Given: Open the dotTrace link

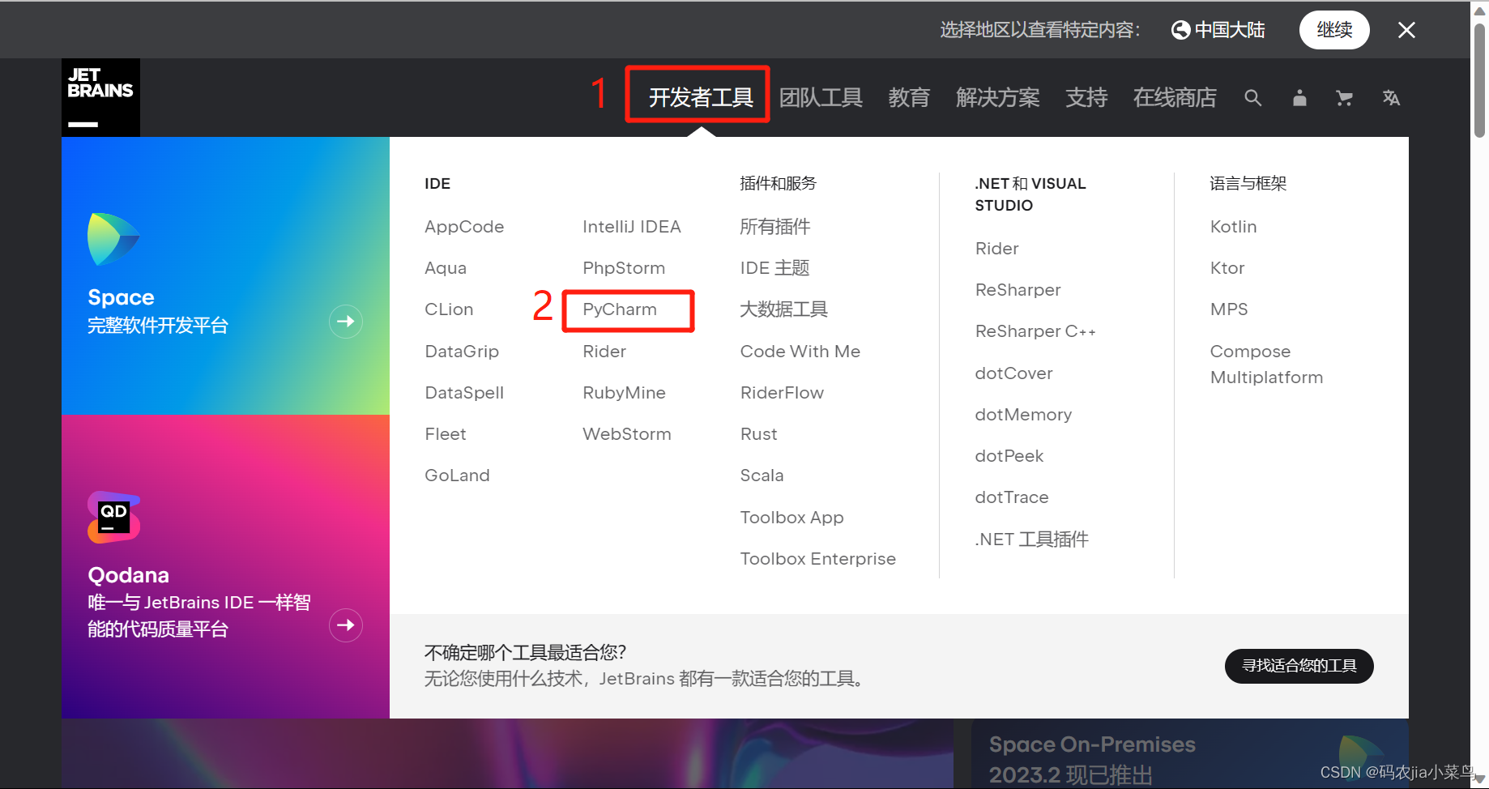Looking at the screenshot, I should coord(1012,497).
